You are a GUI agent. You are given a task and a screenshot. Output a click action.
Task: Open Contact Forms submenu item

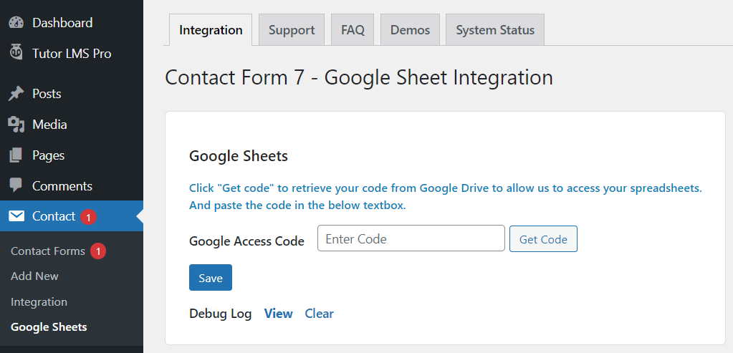click(x=48, y=251)
